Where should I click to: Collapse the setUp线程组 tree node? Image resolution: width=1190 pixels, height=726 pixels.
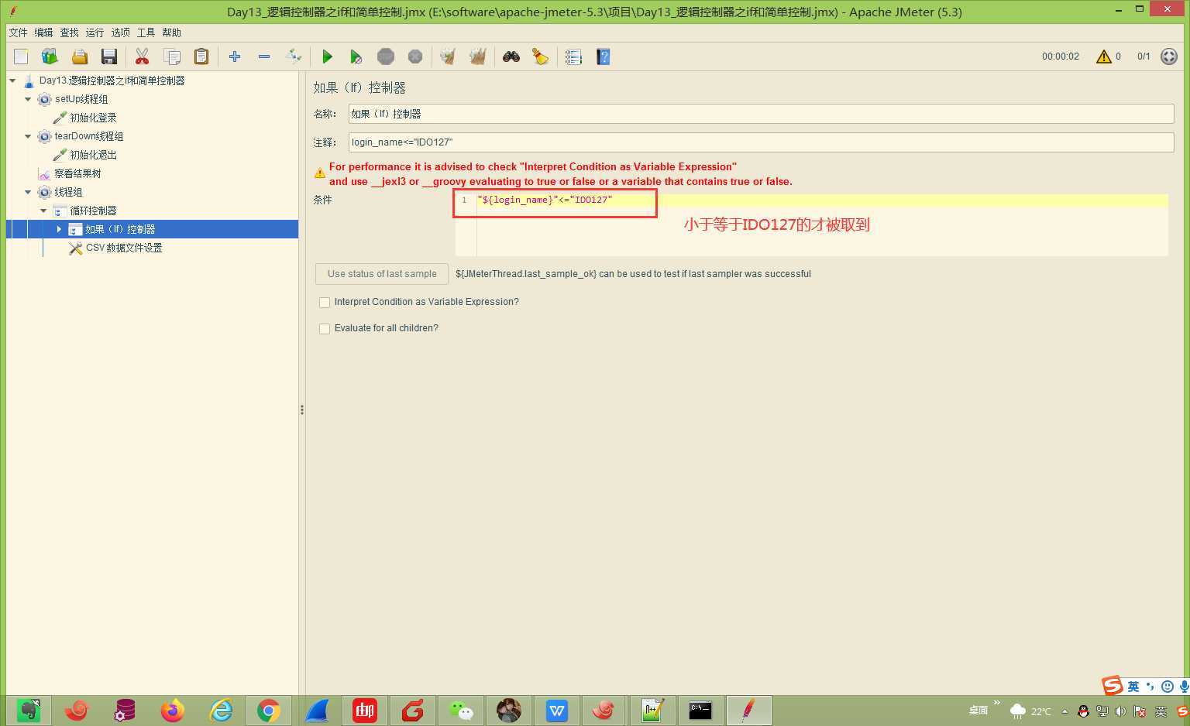pos(29,99)
